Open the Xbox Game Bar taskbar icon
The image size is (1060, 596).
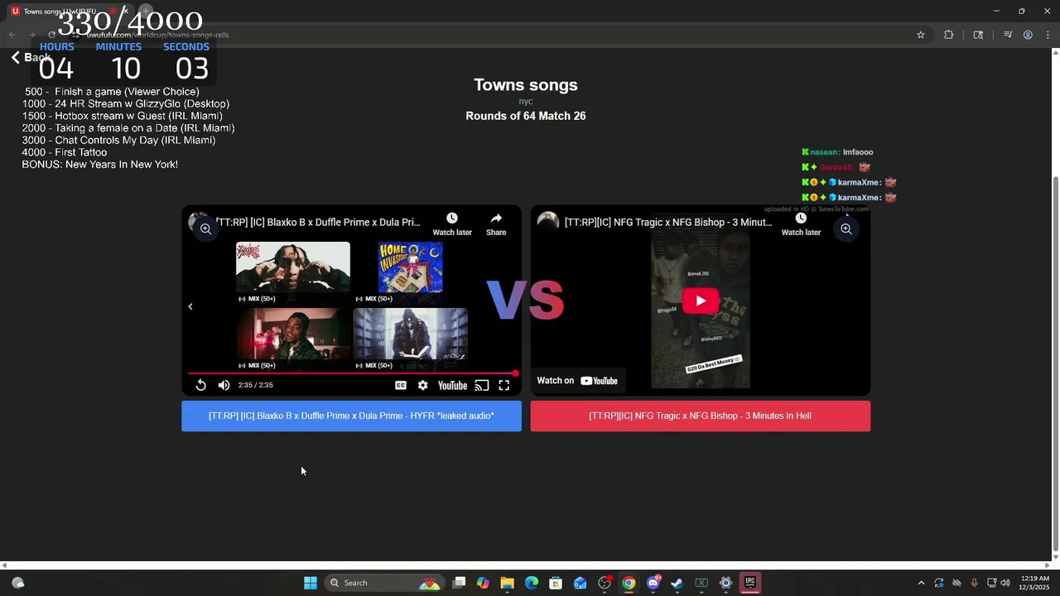pos(701,583)
